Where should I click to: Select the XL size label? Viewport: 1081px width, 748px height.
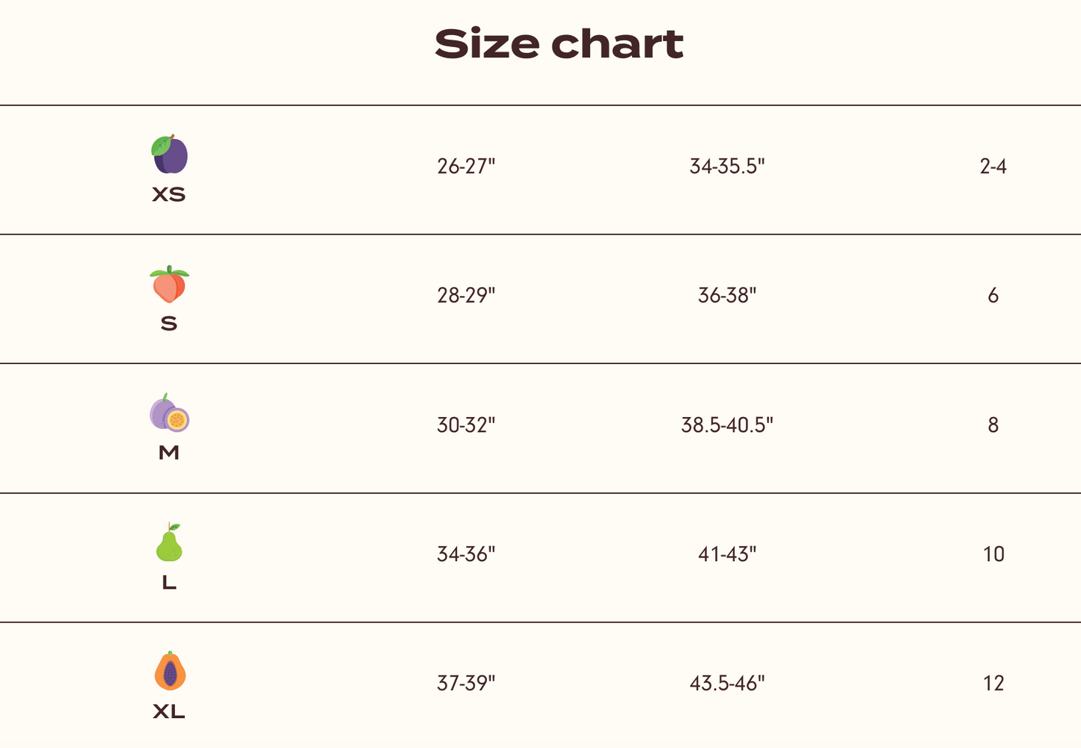169,712
